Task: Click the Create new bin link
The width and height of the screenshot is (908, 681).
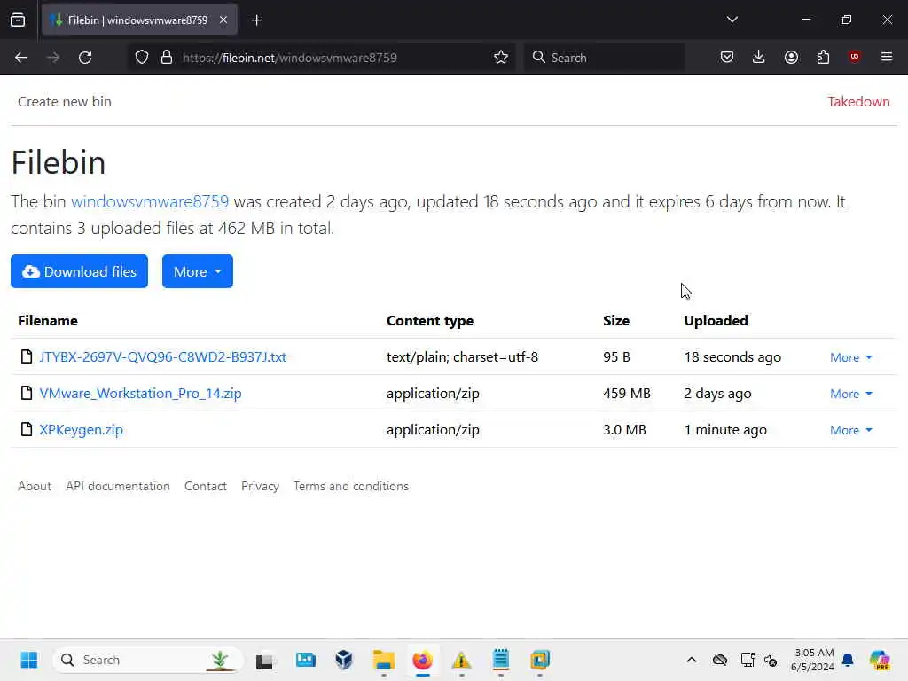Action: 64,101
